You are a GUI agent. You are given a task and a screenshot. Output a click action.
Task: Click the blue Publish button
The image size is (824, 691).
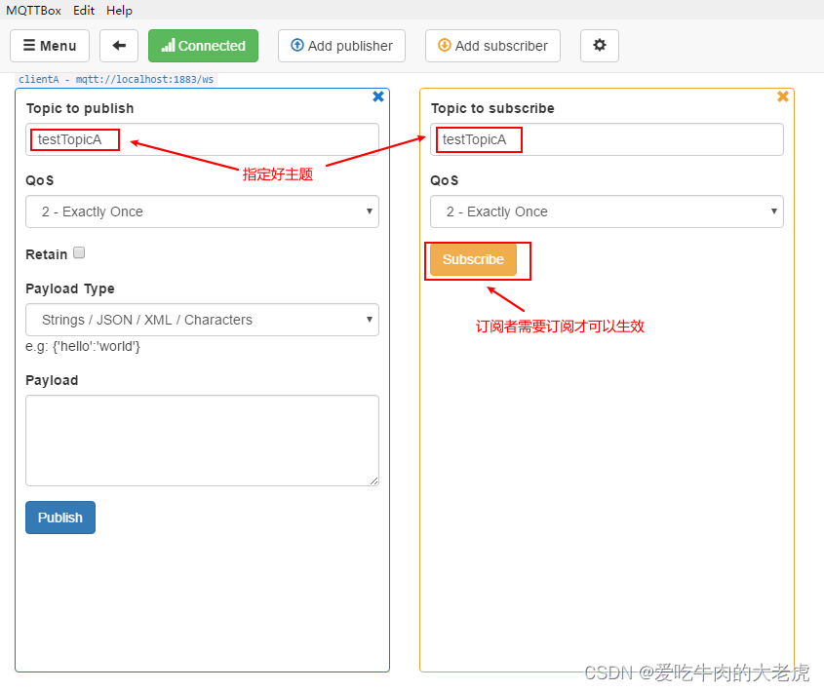pos(60,518)
